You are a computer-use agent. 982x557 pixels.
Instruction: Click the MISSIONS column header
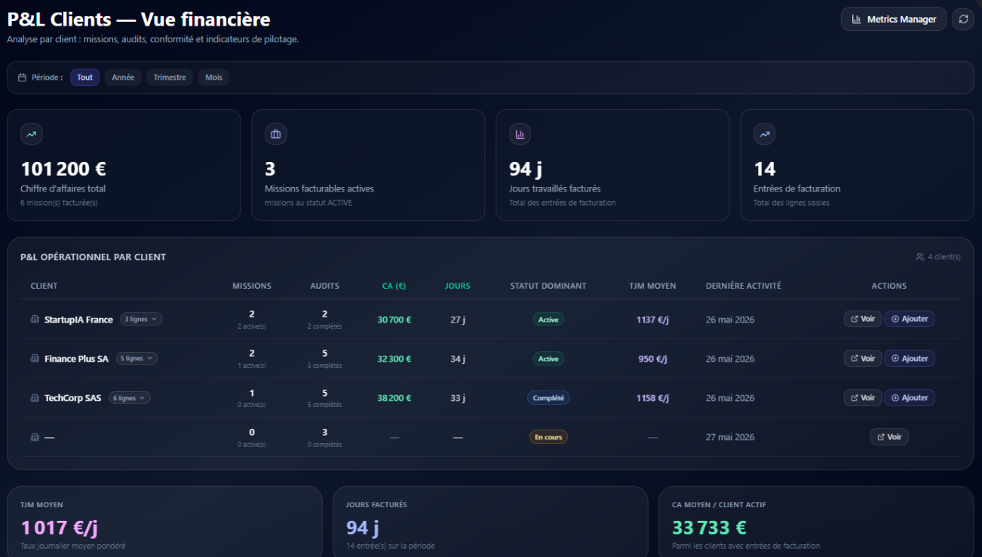point(252,286)
